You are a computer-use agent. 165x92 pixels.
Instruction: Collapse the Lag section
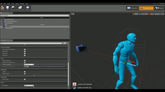coord(1,59)
